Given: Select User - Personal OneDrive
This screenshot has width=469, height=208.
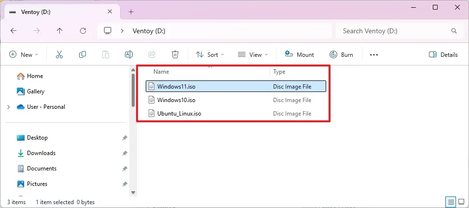Looking at the screenshot, I should click(x=41, y=107).
